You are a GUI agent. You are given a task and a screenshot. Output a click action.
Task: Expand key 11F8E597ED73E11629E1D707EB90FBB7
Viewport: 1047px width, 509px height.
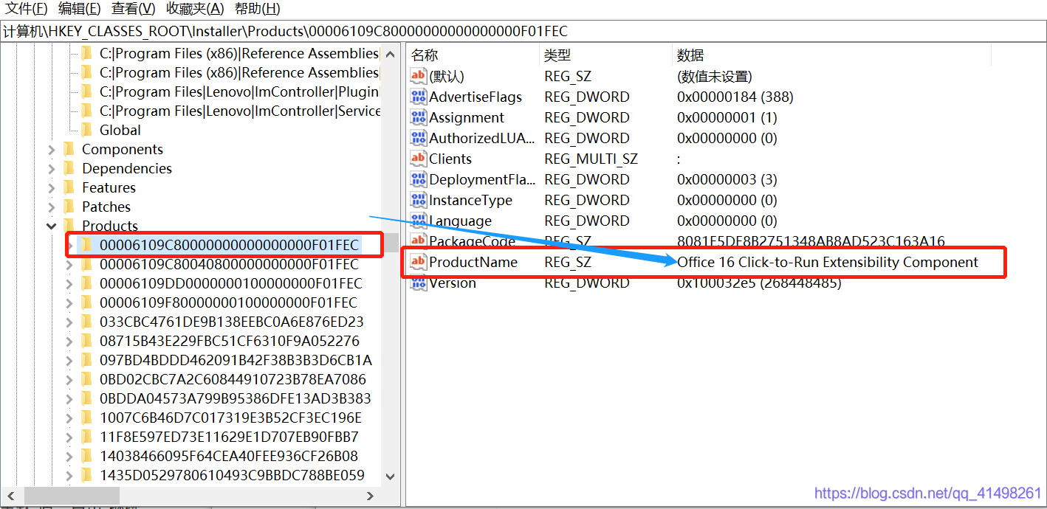(69, 437)
